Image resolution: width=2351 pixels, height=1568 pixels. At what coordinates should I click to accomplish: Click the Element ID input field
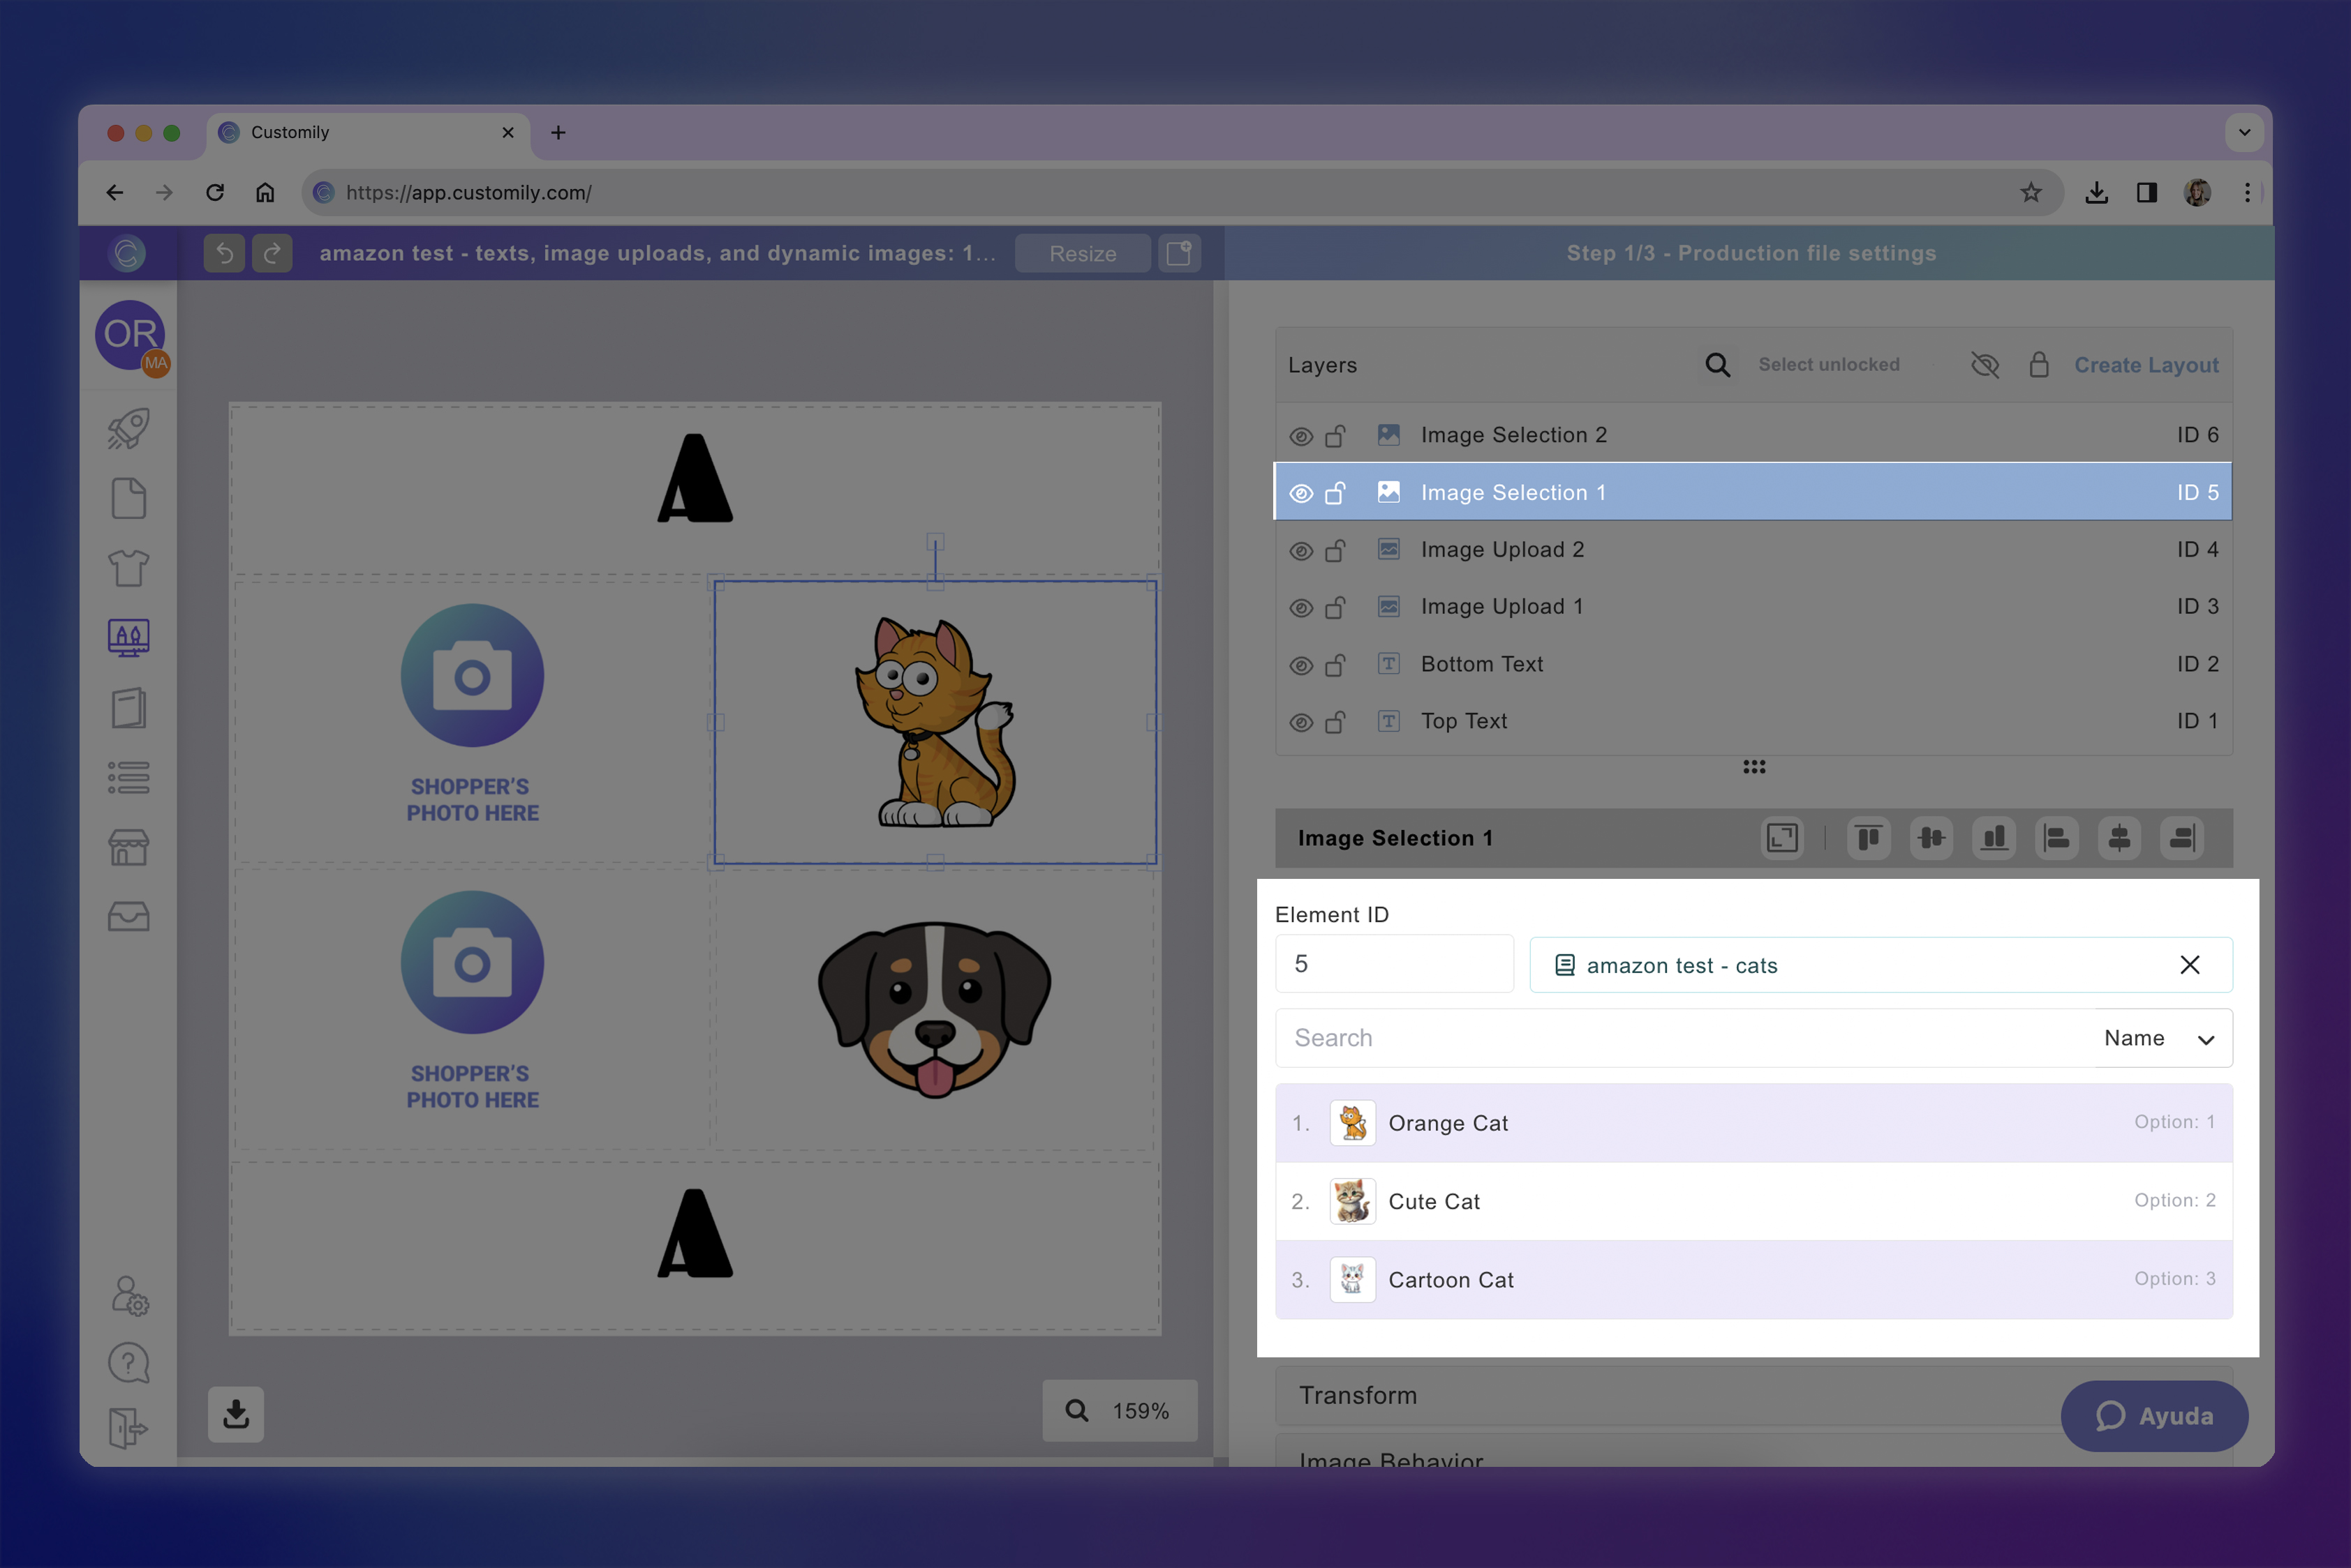[x=1394, y=964]
